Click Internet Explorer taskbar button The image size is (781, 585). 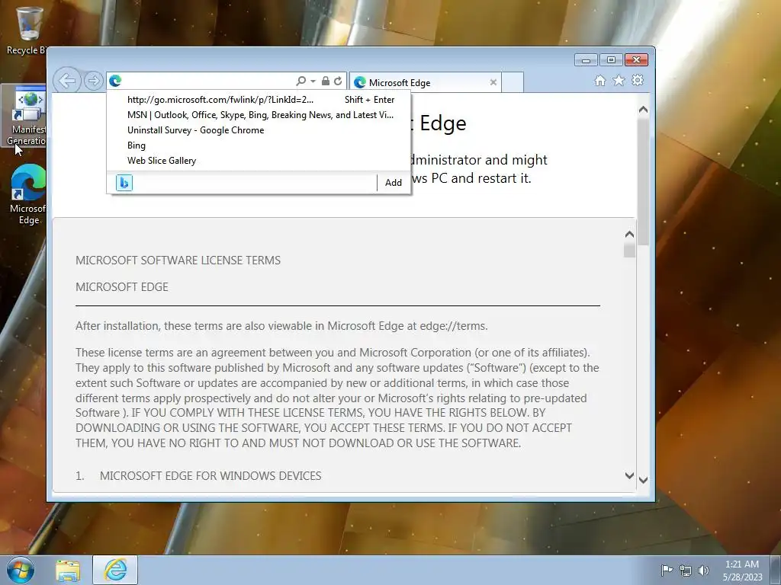tap(115, 570)
